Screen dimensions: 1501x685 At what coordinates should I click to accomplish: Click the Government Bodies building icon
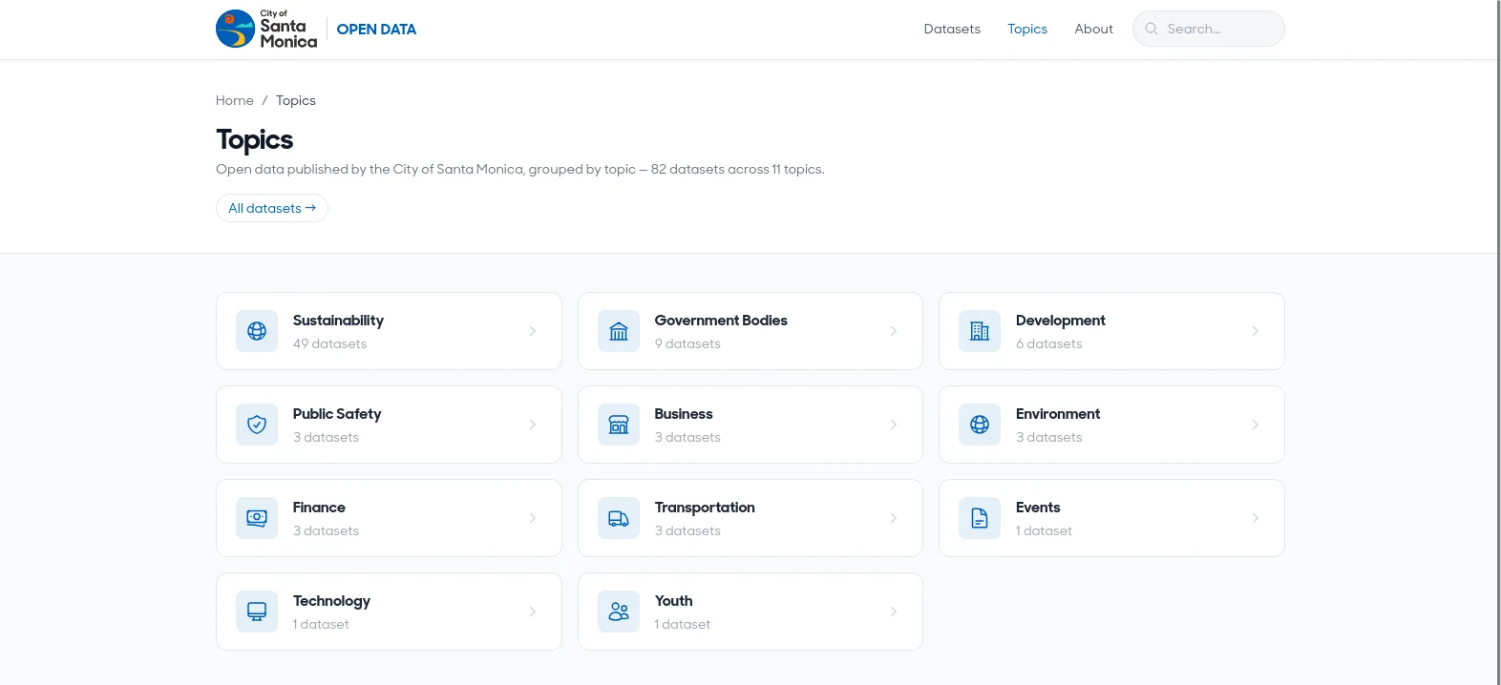click(619, 331)
